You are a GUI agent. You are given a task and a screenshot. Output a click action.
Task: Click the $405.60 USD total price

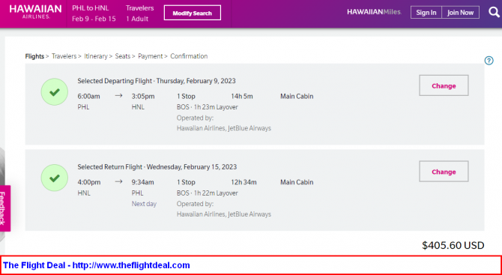453,245
